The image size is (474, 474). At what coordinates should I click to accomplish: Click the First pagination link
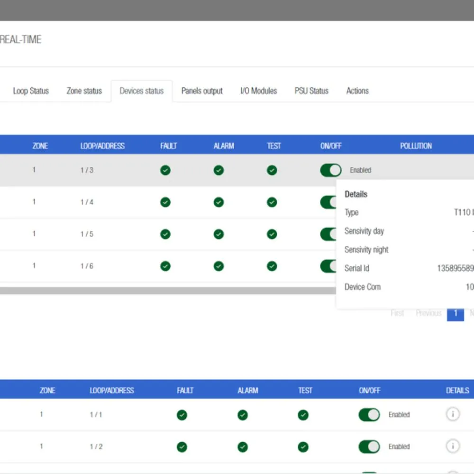pos(397,313)
